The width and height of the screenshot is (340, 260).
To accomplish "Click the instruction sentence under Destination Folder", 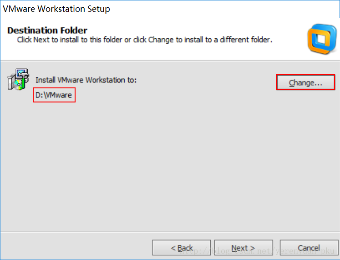I will pos(144,40).
